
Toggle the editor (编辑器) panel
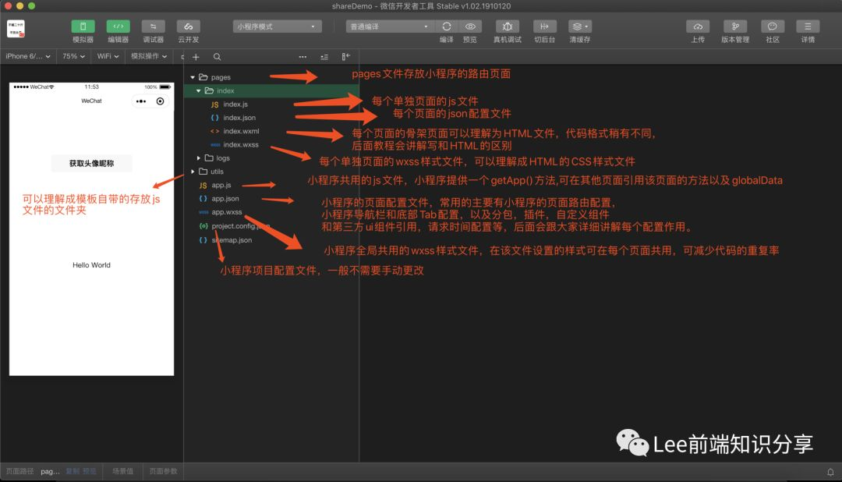[119, 27]
